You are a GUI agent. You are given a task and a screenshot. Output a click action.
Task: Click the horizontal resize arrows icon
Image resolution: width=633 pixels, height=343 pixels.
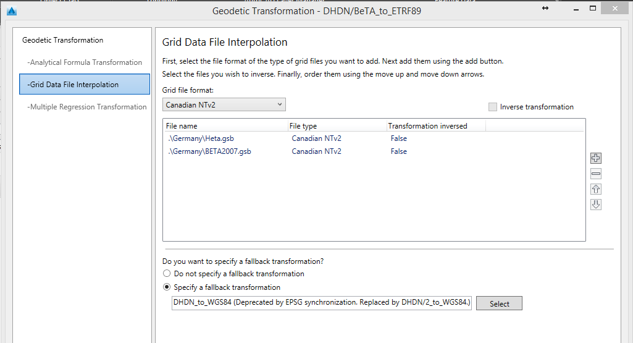tap(545, 8)
